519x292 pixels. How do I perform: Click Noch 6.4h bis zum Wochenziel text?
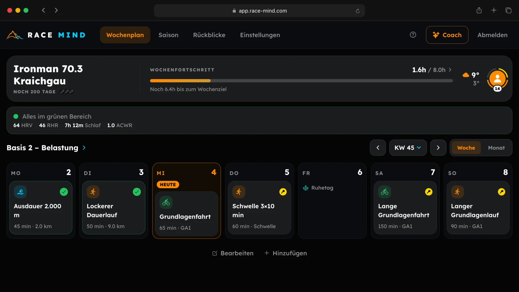tap(188, 89)
